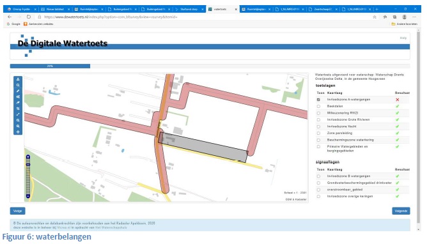Click the padlock site info icon

[40, 17]
